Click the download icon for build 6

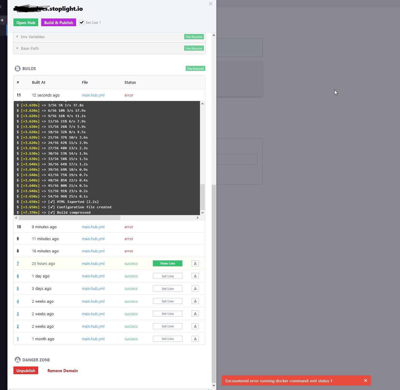click(x=195, y=276)
